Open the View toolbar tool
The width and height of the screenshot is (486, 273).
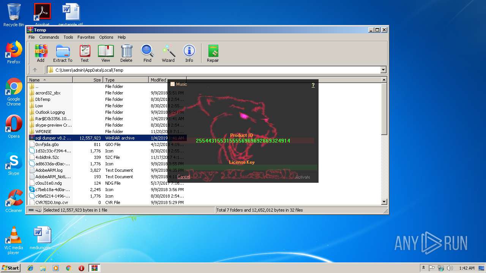106,53
